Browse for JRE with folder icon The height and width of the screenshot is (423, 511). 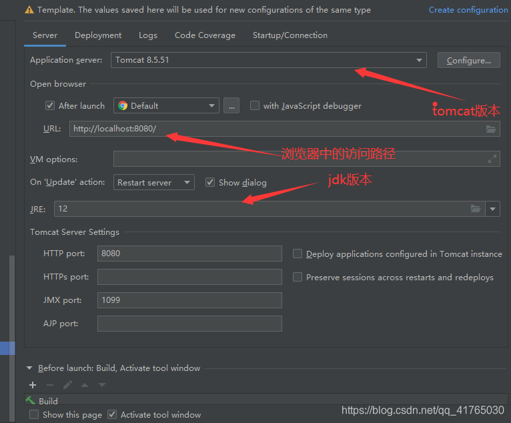click(476, 209)
